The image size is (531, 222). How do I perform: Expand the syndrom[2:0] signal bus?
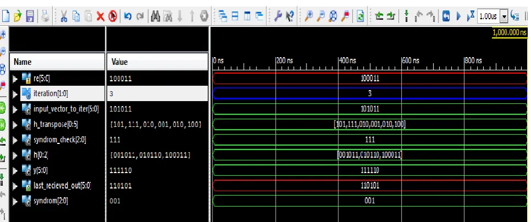click(x=15, y=201)
